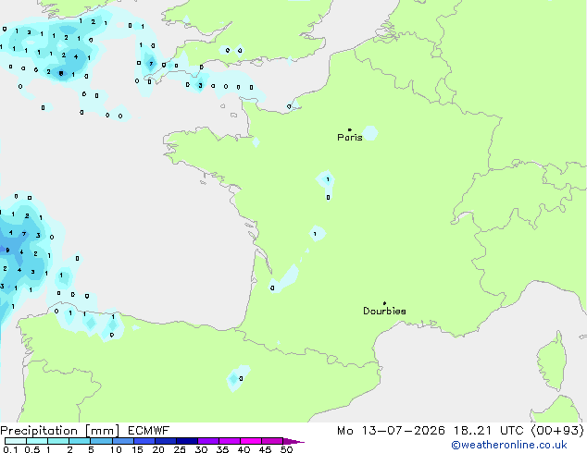The image size is (587, 453).
Task: Click the purple arrow tip beyond 50
Action: [293, 441]
